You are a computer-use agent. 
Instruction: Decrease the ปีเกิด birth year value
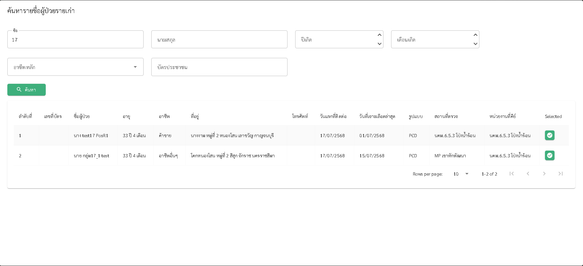pos(379,44)
